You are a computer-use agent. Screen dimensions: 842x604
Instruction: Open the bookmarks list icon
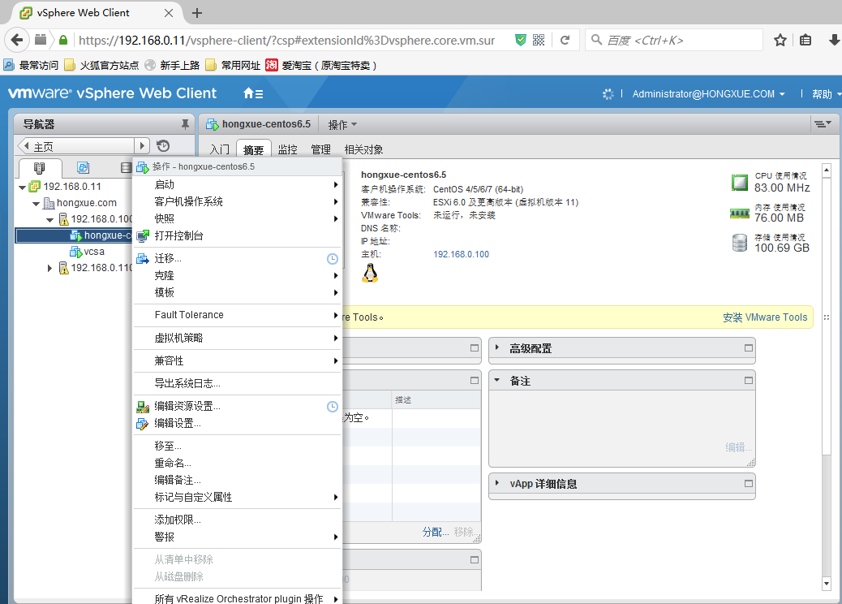coord(805,41)
